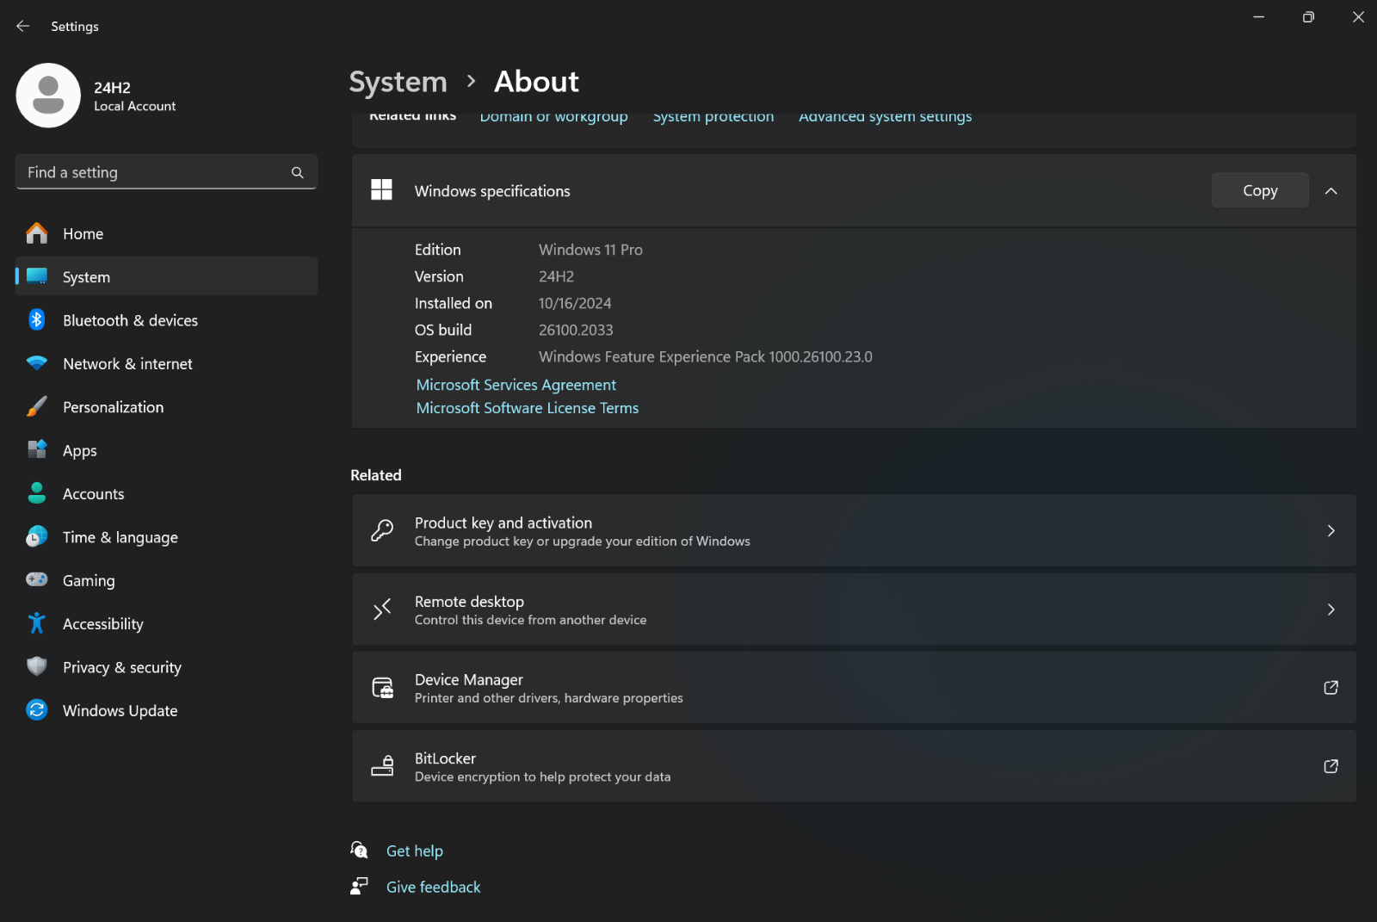
Task: Click the key icon for product activation
Action: (x=382, y=531)
